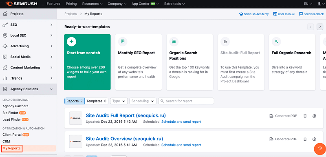Click the Organic Search Positions list icon
326x157 pixels.
(x=174, y=41)
